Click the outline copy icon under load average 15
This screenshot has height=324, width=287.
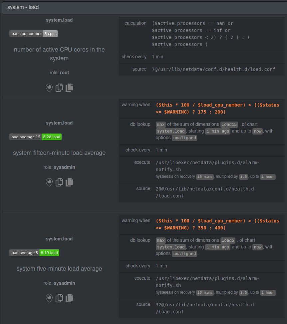59,182
